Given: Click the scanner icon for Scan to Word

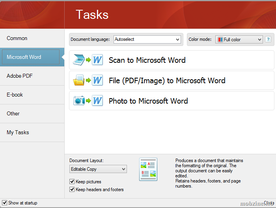Looking at the screenshot, I should click(79, 60).
